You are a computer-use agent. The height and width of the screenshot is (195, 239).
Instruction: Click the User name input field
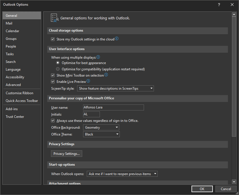[x=114, y=107]
